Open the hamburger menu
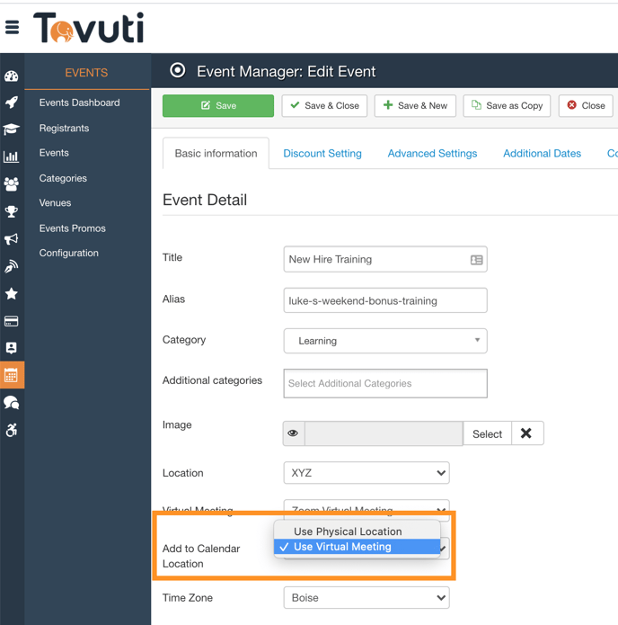The height and width of the screenshot is (625, 618). [x=13, y=28]
